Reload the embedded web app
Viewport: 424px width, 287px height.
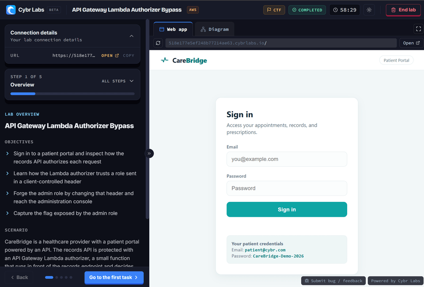[x=158, y=43]
